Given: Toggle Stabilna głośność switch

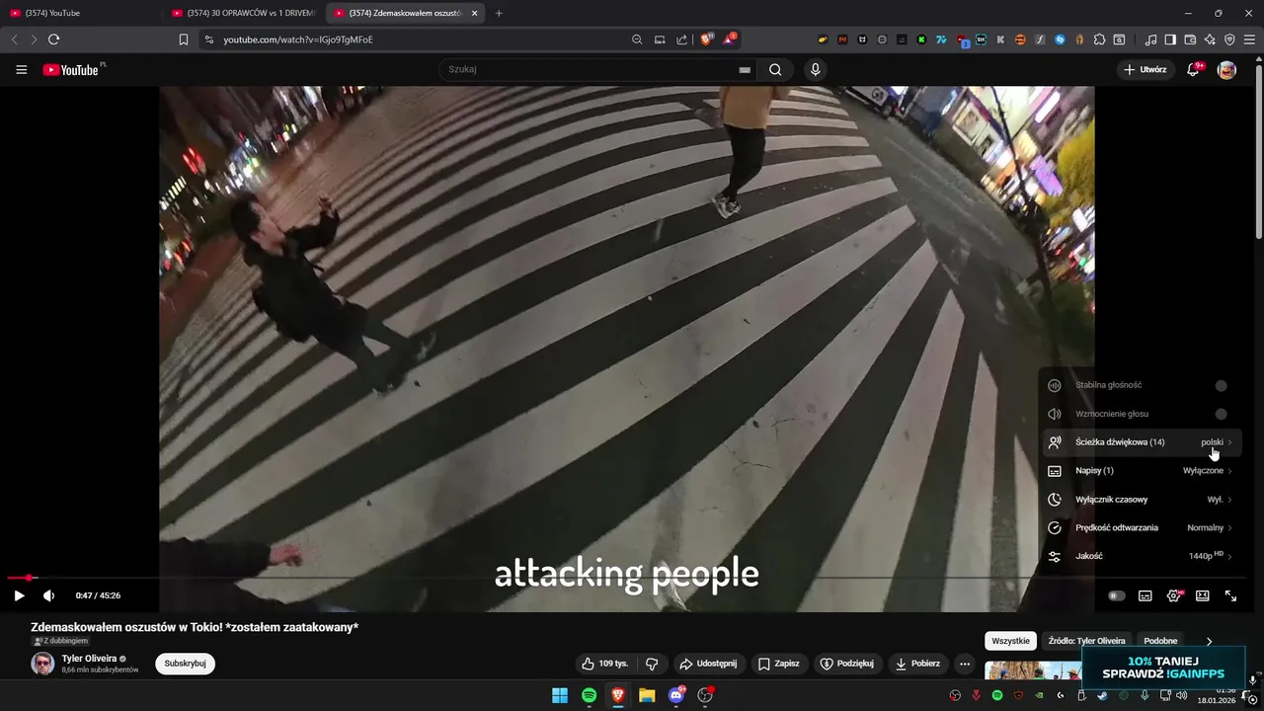Looking at the screenshot, I should click(x=1221, y=385).
